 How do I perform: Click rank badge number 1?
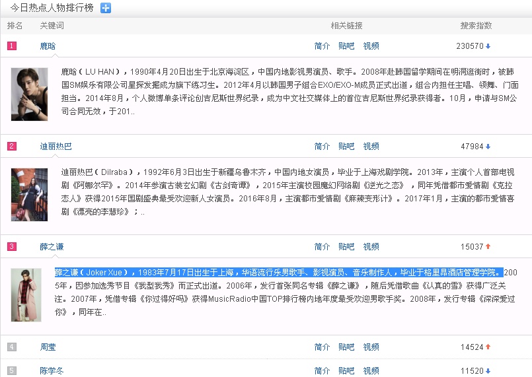click(x=12, y=46)
